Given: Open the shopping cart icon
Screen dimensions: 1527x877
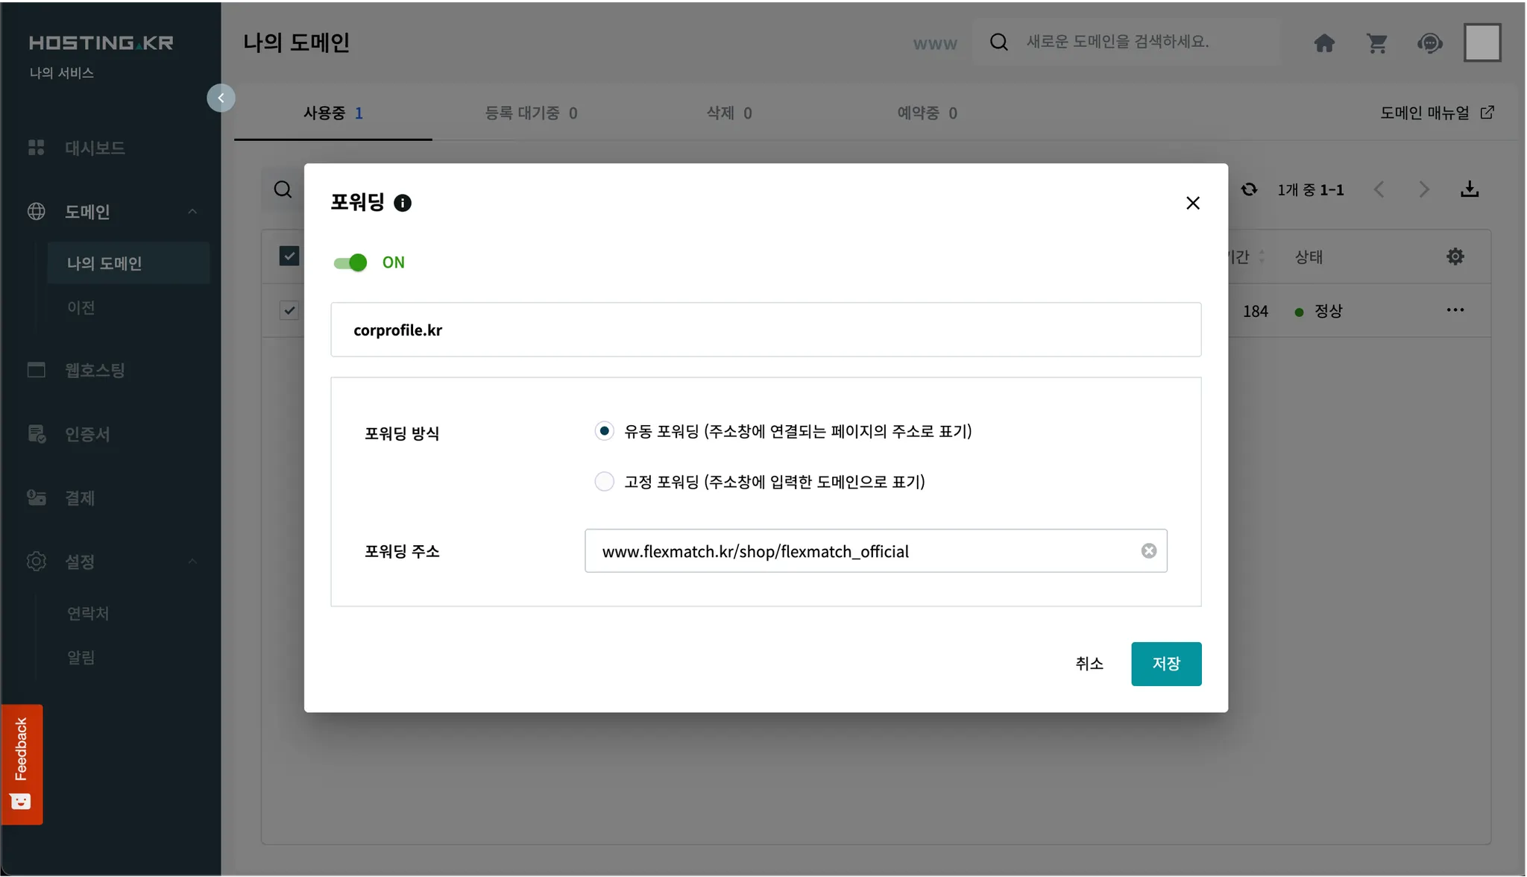Looking at the screenshot, I should 1376,43.
